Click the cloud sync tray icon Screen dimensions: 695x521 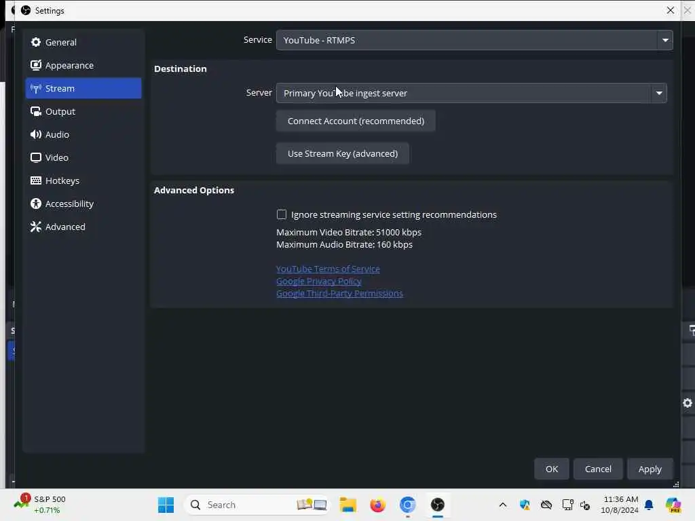[546, 505]
